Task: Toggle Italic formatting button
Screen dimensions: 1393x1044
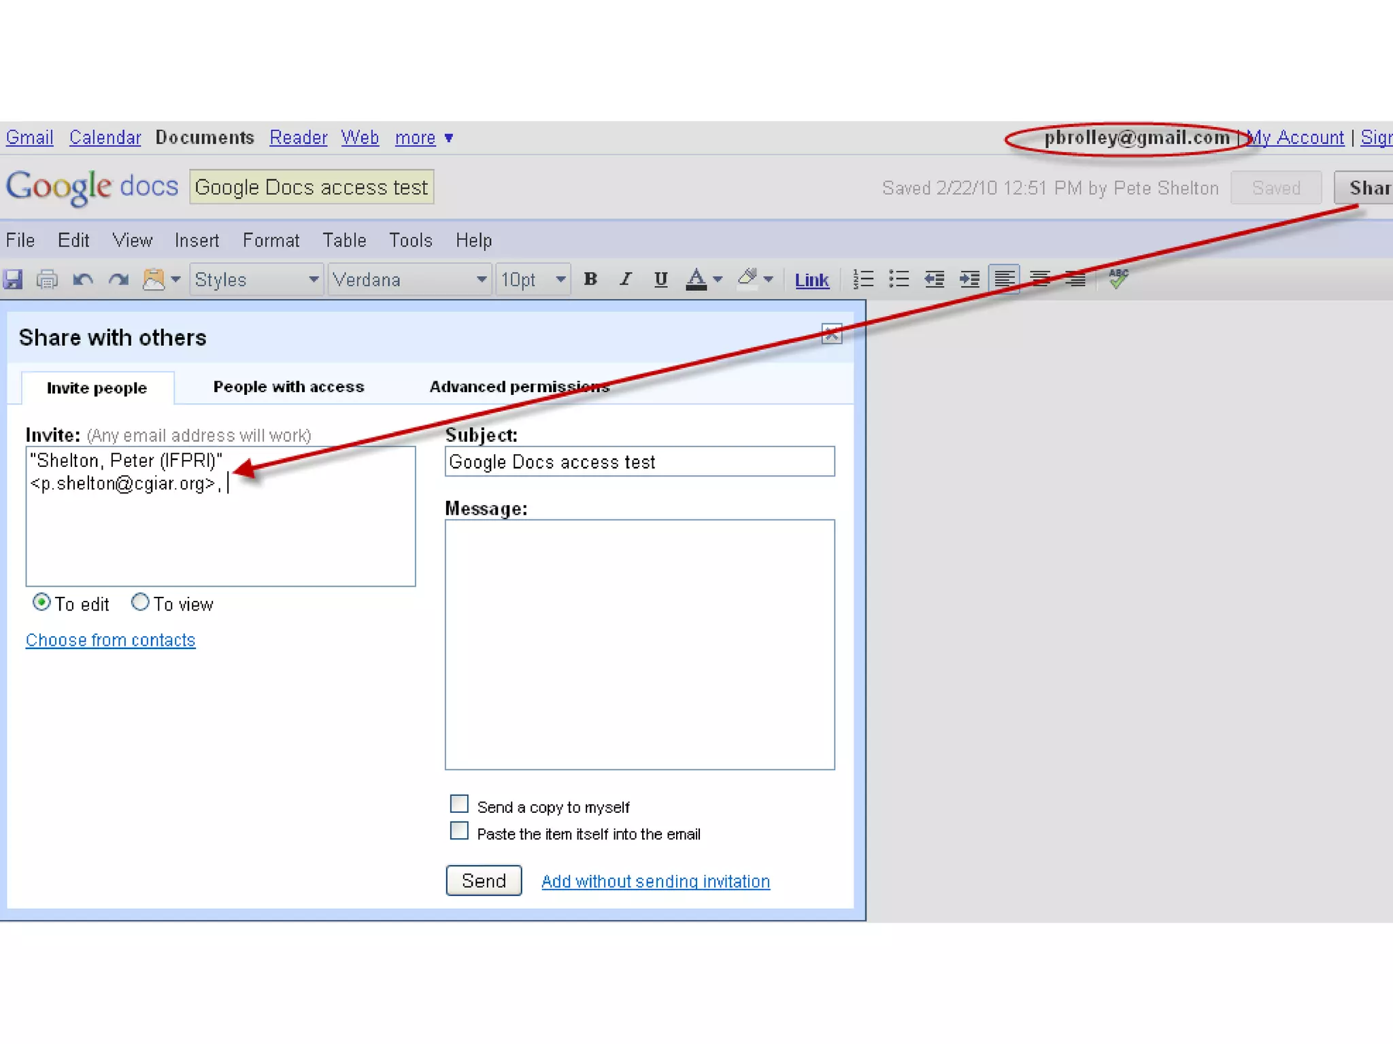Action: (626, 279)
